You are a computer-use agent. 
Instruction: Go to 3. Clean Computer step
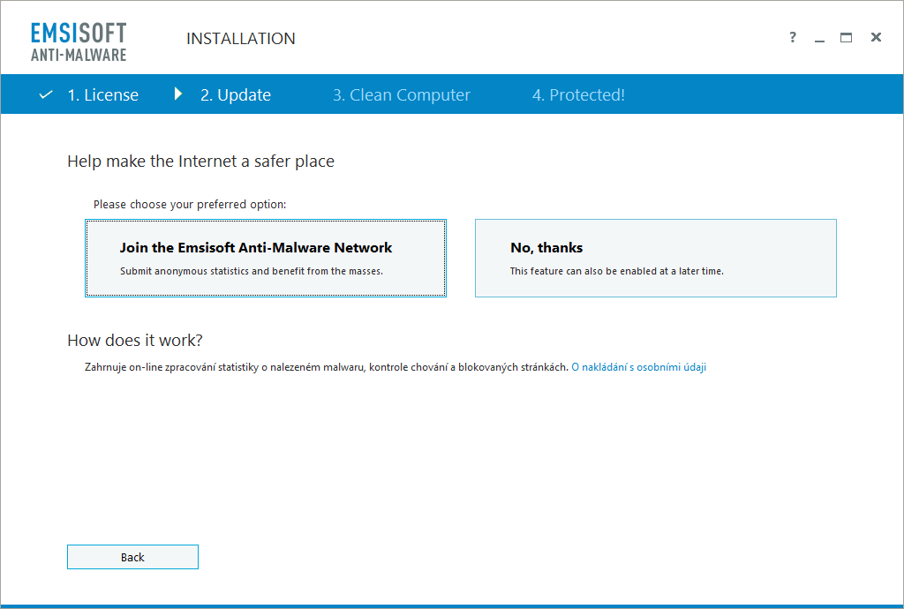click(x=402, y=94)
